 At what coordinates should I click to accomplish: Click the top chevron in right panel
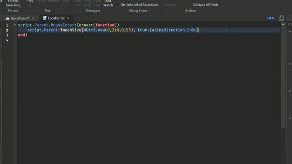tap(290, 31)
